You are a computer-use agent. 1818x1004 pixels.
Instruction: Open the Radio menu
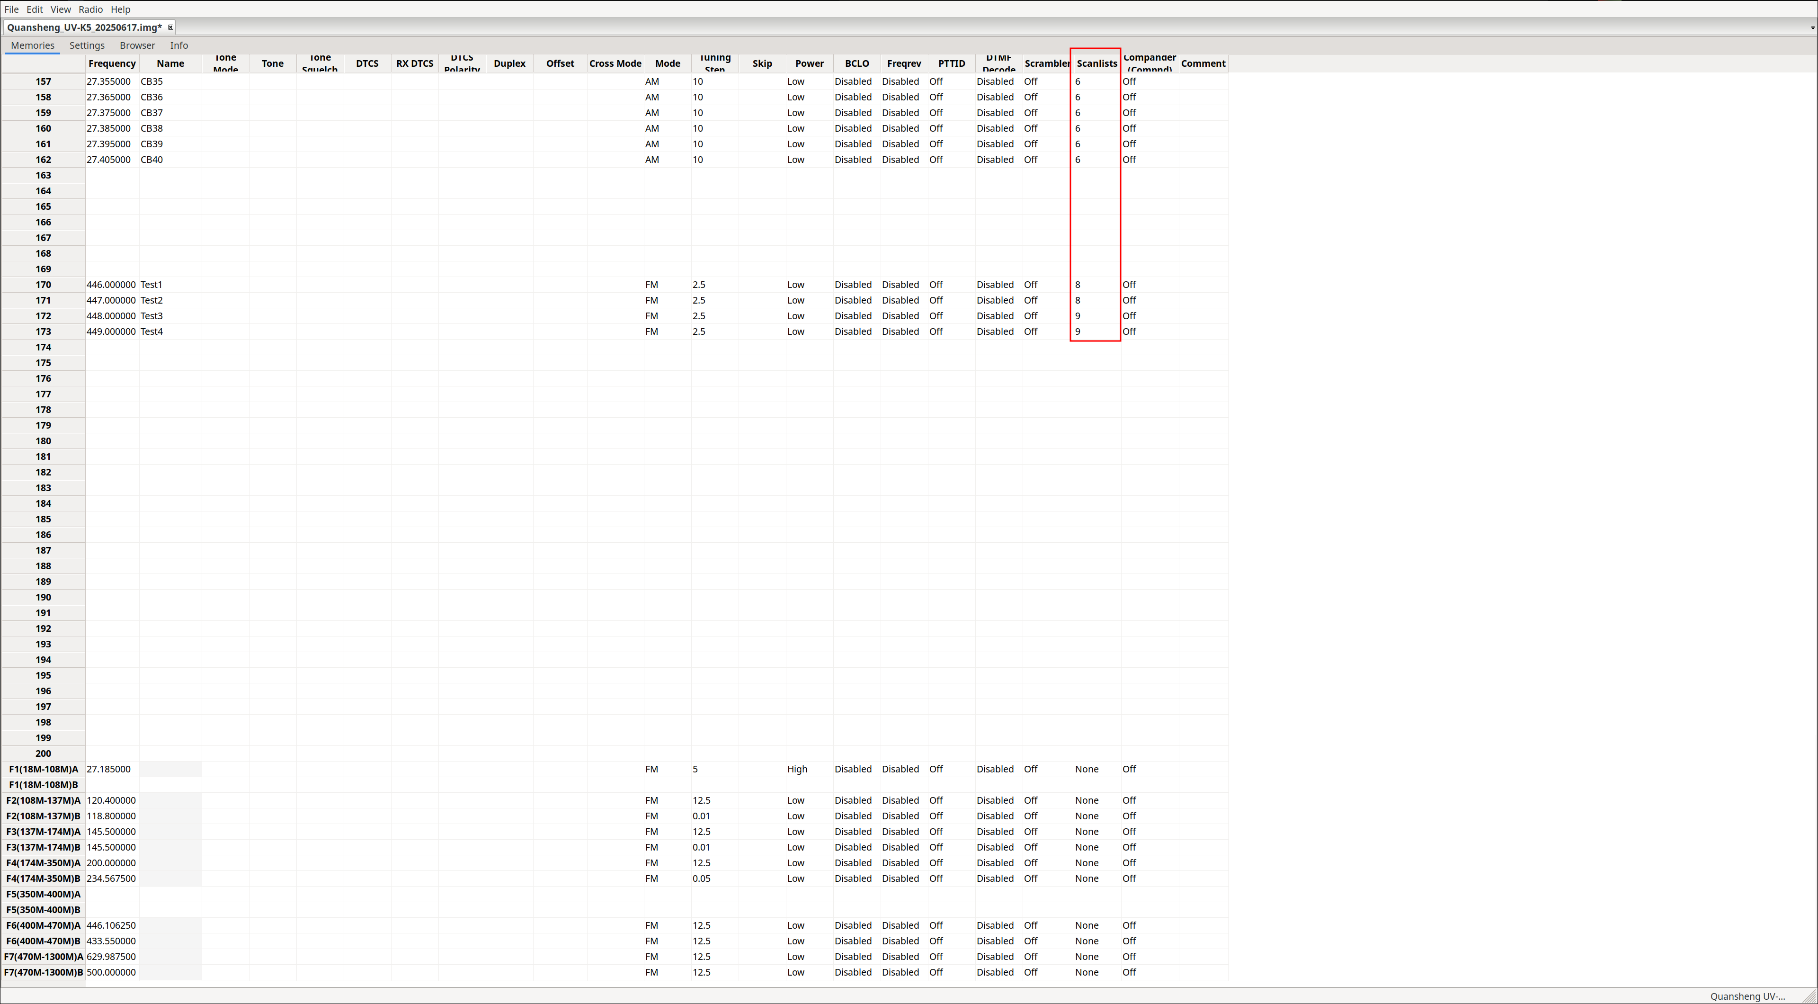click(x=90, y=9)
